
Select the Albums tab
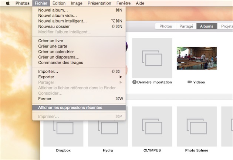point(207,26)
